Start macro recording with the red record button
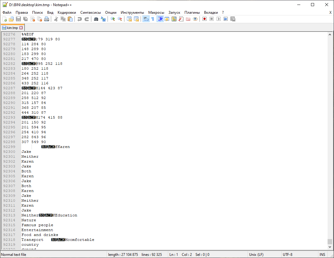The height and width of the screenshot is (258, 334). pos(204,19)
